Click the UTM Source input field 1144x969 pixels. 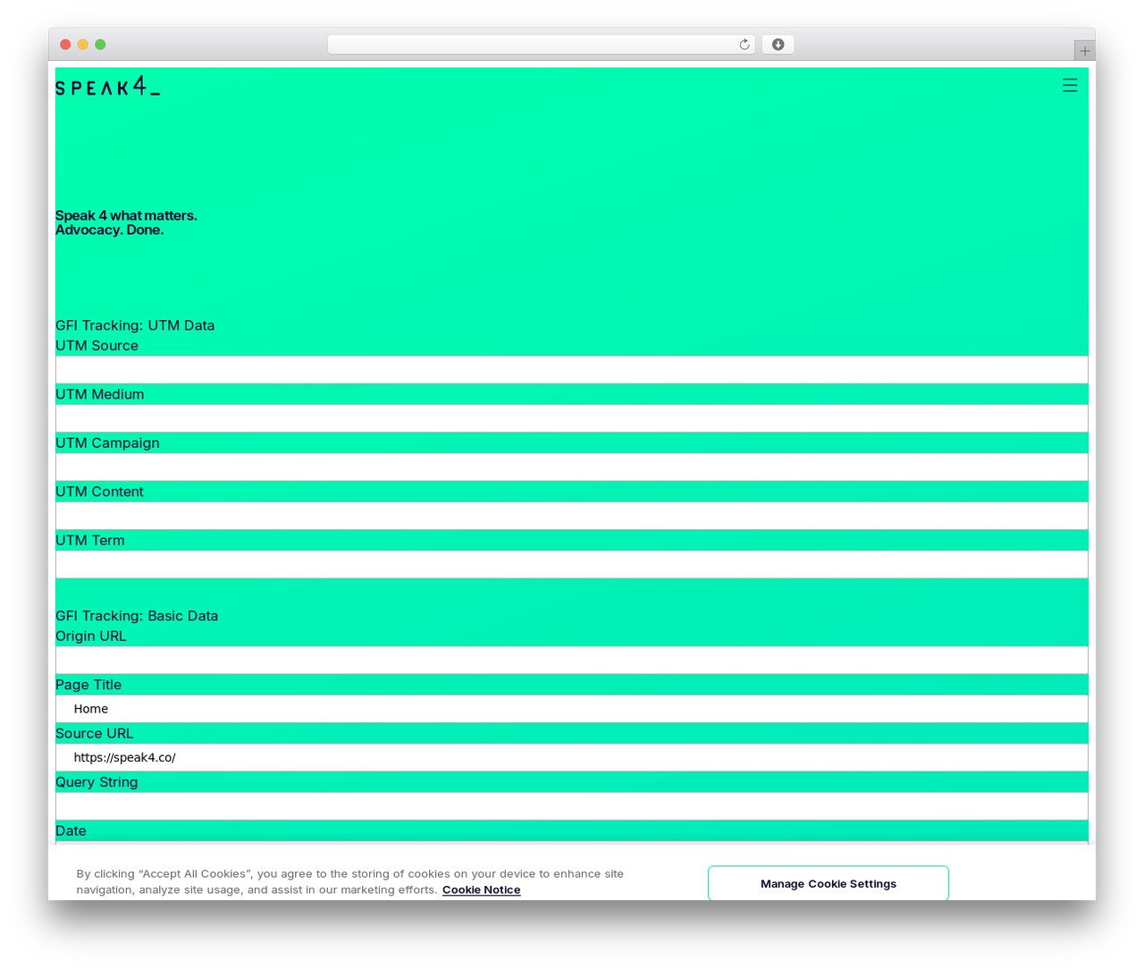tap(572, 369)
